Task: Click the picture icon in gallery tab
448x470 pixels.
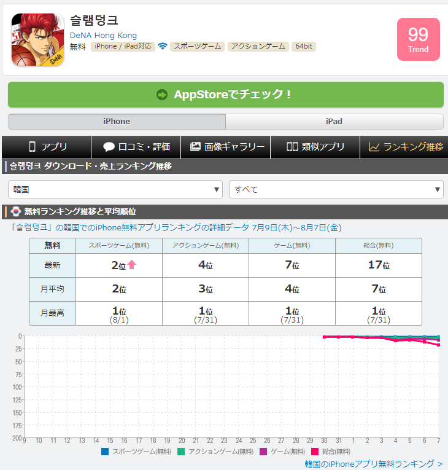Action: coord(195,147)
